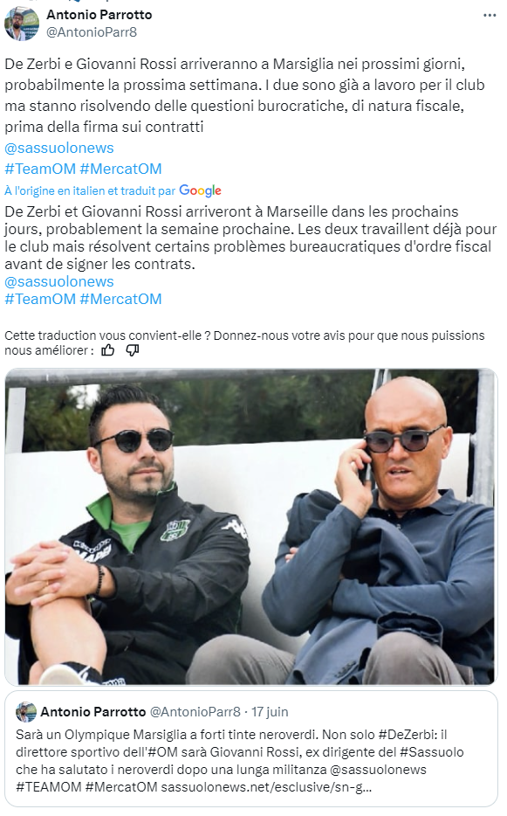Open the three-dot more options menu

pos(490,15)
